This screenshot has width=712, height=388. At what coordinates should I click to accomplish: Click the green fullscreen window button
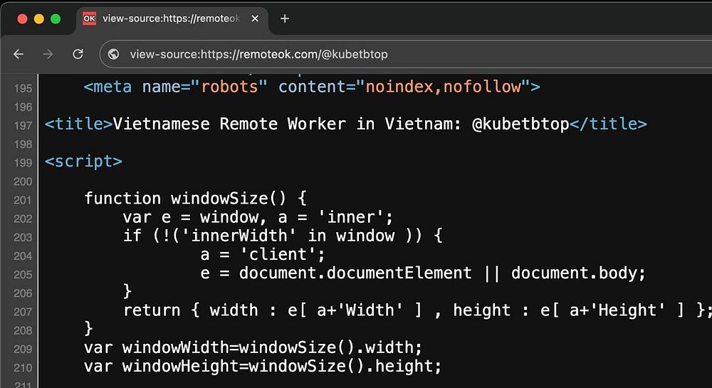point(56,19)
